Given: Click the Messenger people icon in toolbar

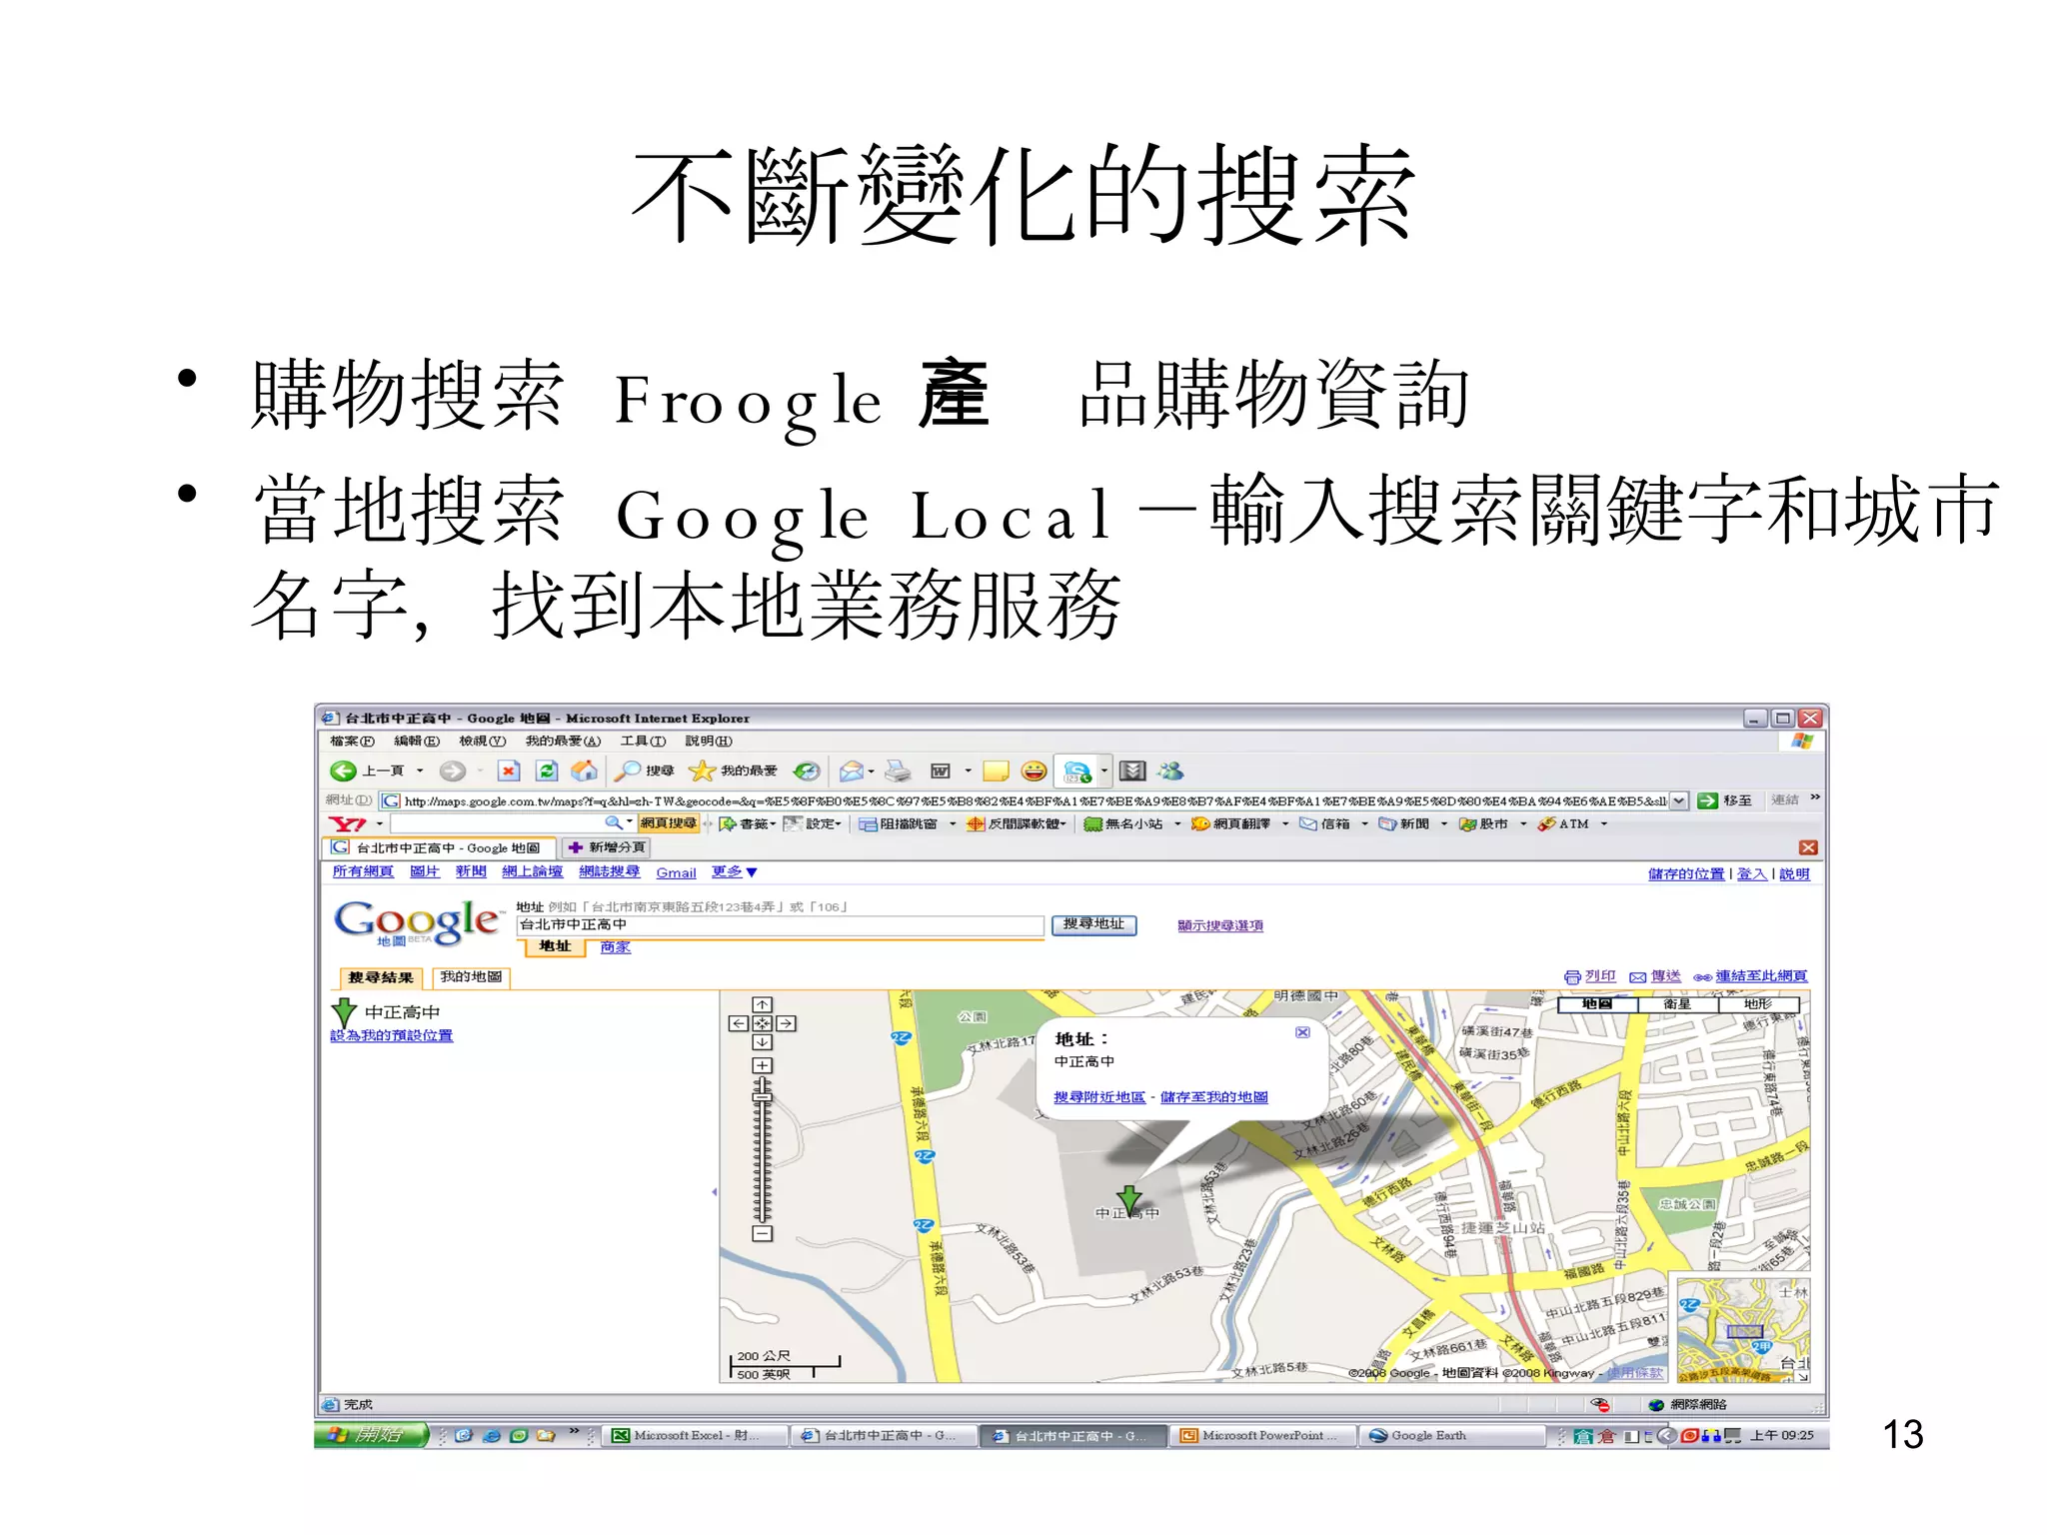Looking at the screenshot, I should [1170, 770].
